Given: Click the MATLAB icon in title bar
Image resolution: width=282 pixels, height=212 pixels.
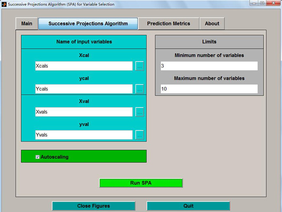Looking at the screenshot, I should (4, 4).
